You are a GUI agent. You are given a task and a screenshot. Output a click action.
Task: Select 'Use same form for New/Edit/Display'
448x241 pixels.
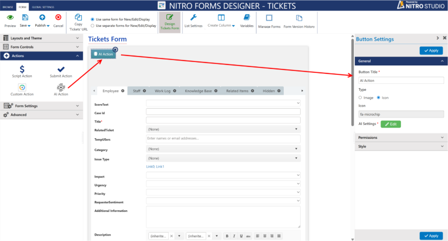pos(92,19)
